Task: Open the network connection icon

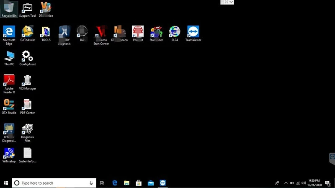Action: click(298, 183)
